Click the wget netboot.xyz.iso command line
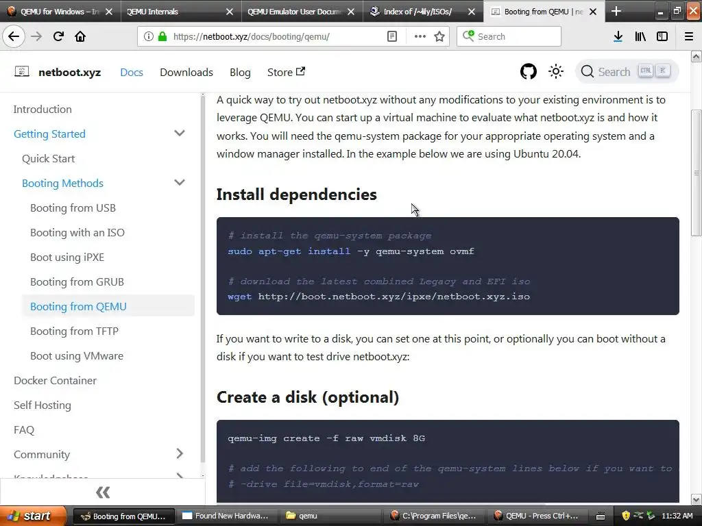Screen dimensions: 702x526 (378, 296)
